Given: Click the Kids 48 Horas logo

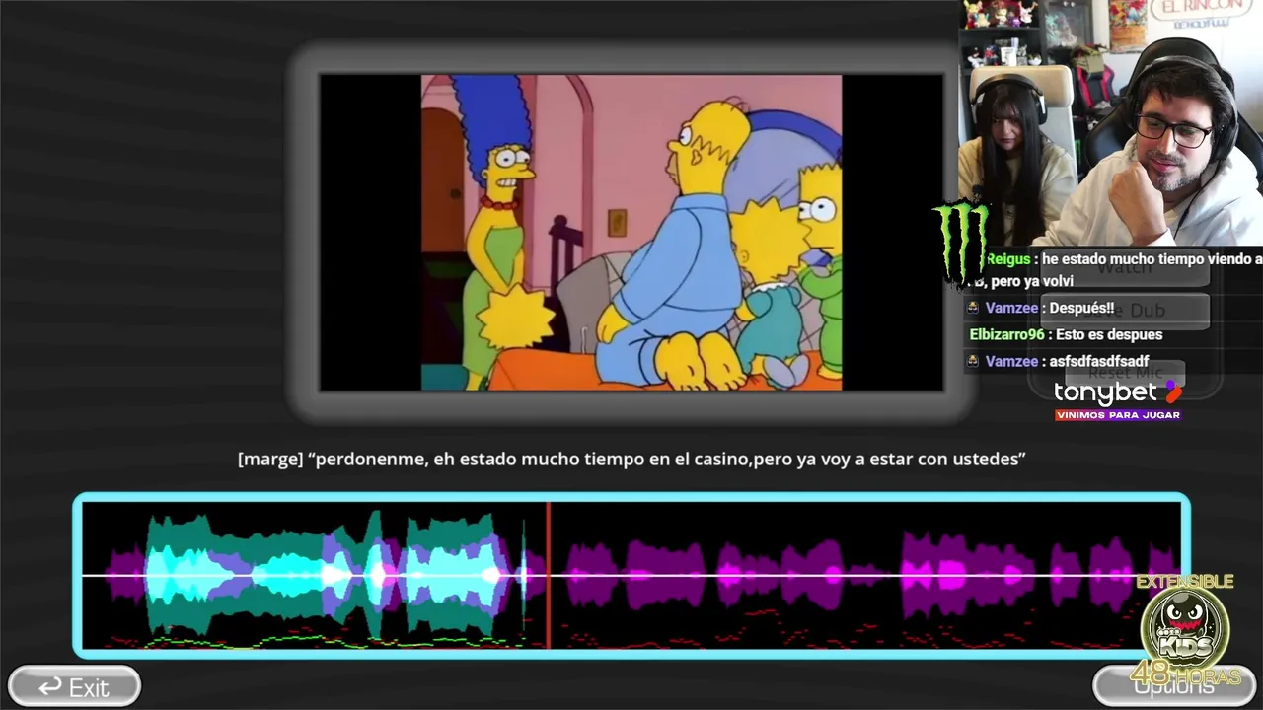Looking at the screenshot, I should [1184, 631].
